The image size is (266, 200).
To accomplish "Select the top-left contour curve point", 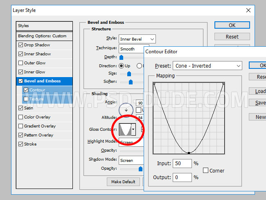I will [x=154, y=84].
